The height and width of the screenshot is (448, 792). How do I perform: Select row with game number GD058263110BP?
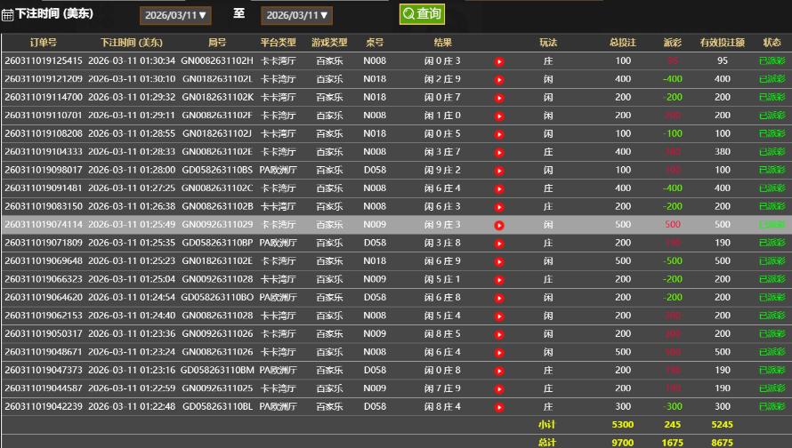pyautogui.click(x=217, y=243)
